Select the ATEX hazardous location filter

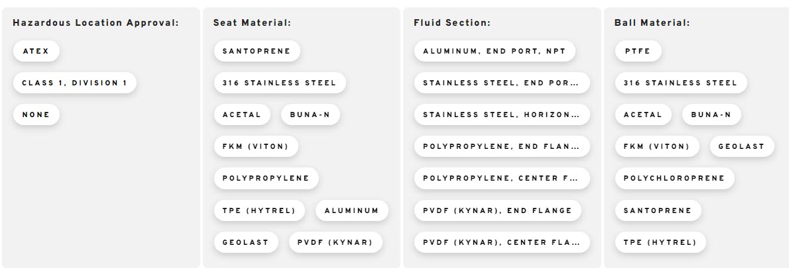click(x=36, y=51)
